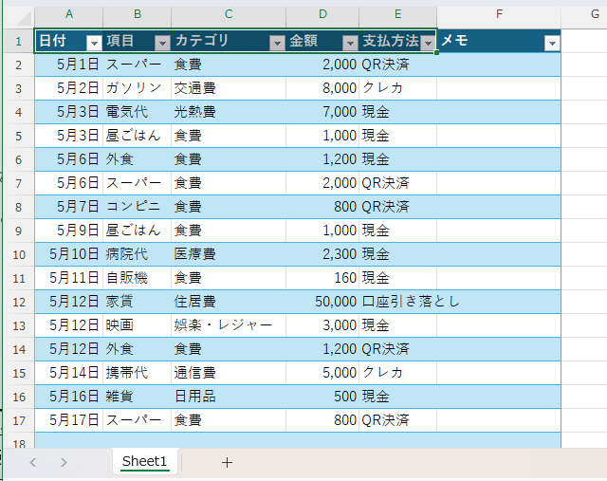Select cell with date 5月2日
607x481 pixels.
[x=69, y=88]
